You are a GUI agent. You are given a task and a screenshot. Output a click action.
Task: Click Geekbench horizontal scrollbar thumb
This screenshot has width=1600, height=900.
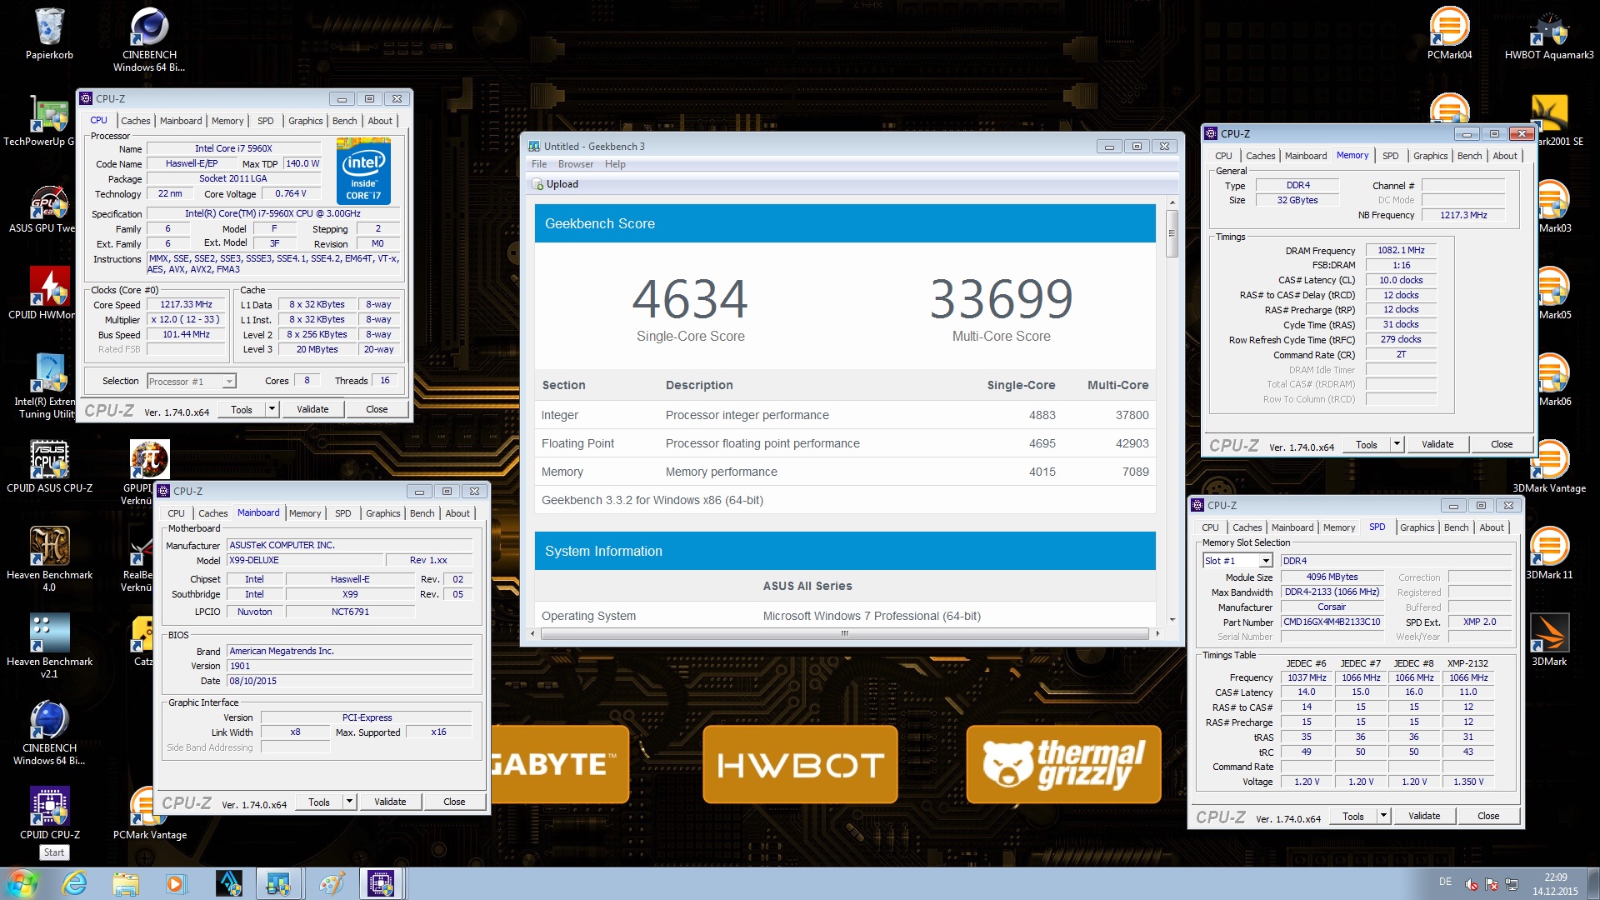pos(844,633)
